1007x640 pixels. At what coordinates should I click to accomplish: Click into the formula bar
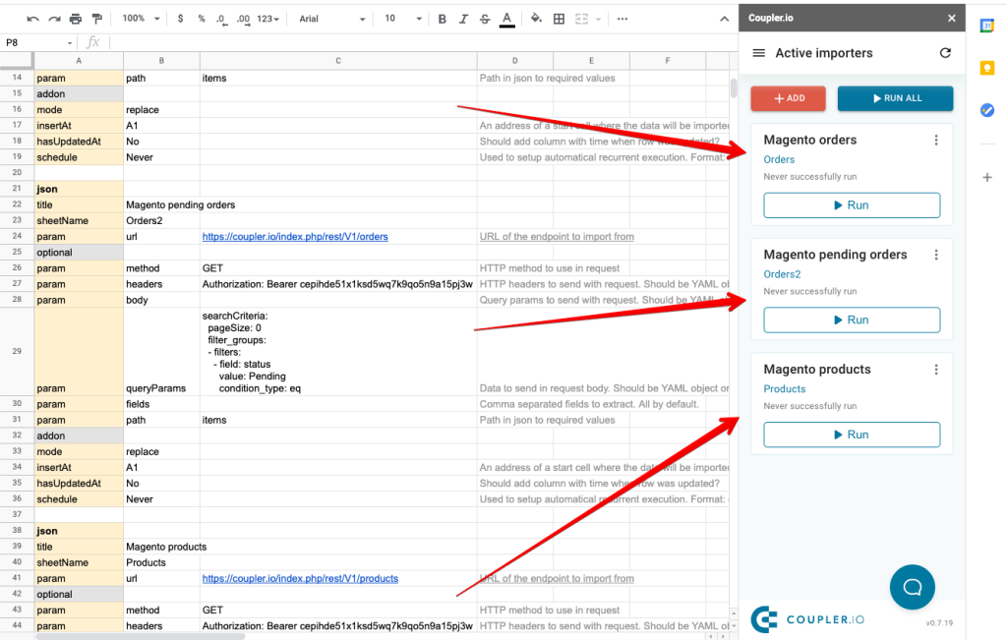click(x=424, y=43)
